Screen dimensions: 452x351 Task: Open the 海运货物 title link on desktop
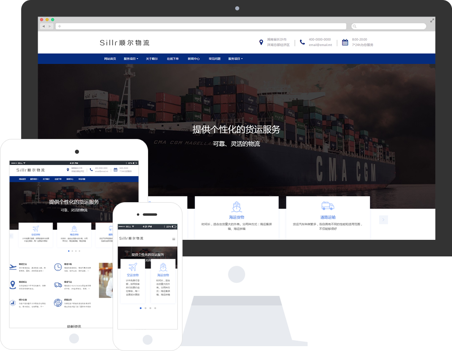tap(237, 217)
